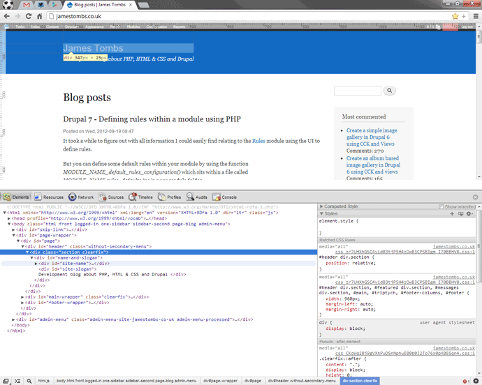
Task: Open the Profiles panel in DevTools
Action: point(169,197)
